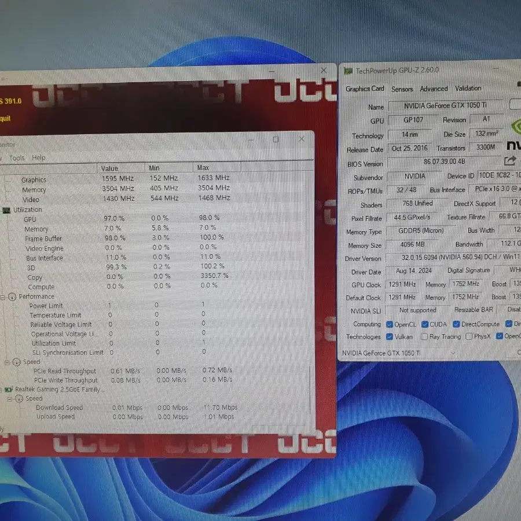Open the Tools menu
The height and width of the screenshot is (521, 521).
(17, 158)
